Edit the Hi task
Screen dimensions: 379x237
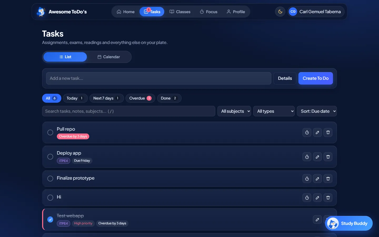317,198
